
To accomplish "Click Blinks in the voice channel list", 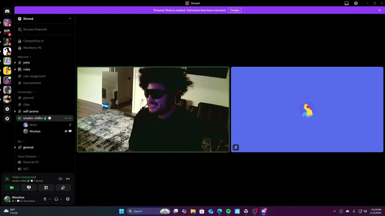I will click(x=48, y=125).
